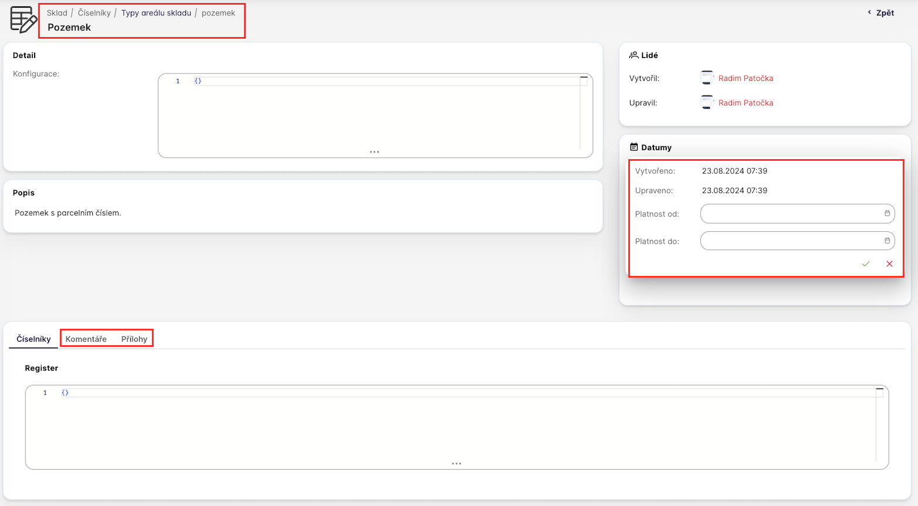Click the table edit icon beside the breadcrumb
918x506 pixels.
tap(23, 20)
